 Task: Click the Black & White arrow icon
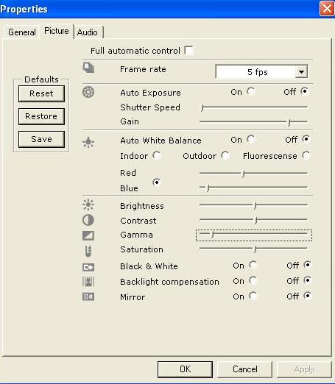click(88, 267)
